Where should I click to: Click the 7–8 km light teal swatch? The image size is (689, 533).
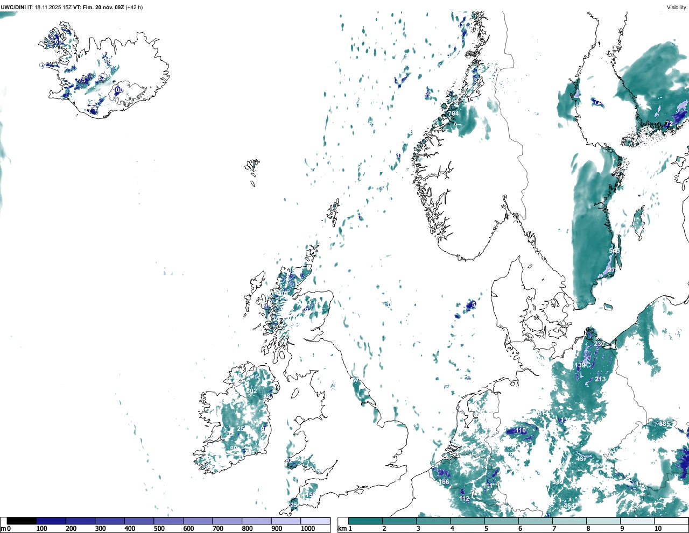coord(570,521)
